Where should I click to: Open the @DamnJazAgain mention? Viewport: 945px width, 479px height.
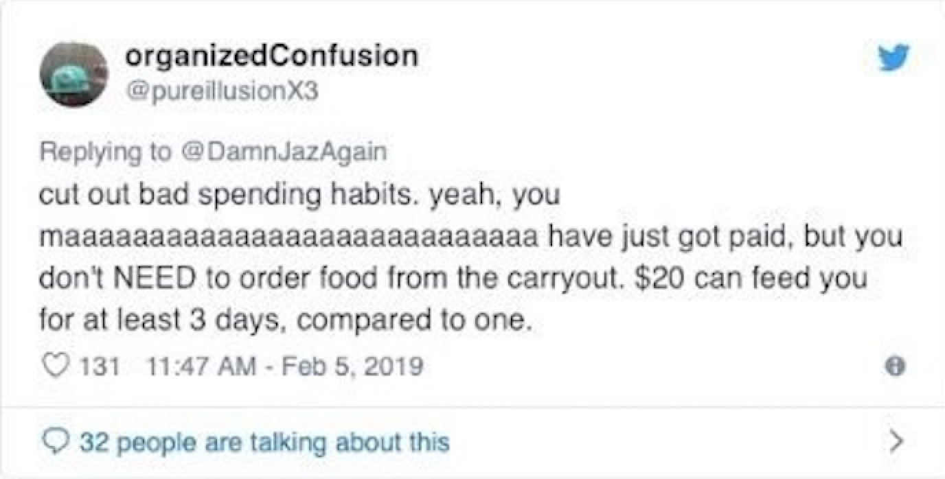[x=282, y=152]
